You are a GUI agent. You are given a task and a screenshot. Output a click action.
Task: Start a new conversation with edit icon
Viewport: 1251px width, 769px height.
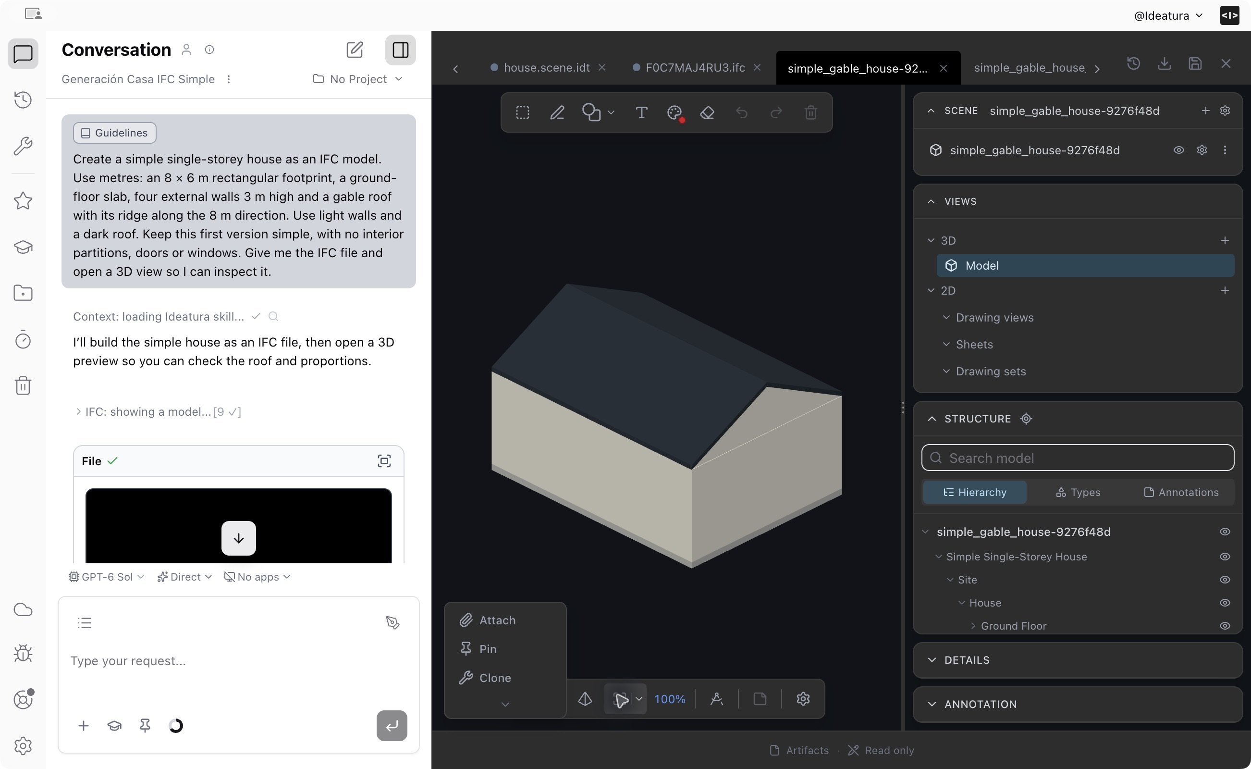(355, 50)
